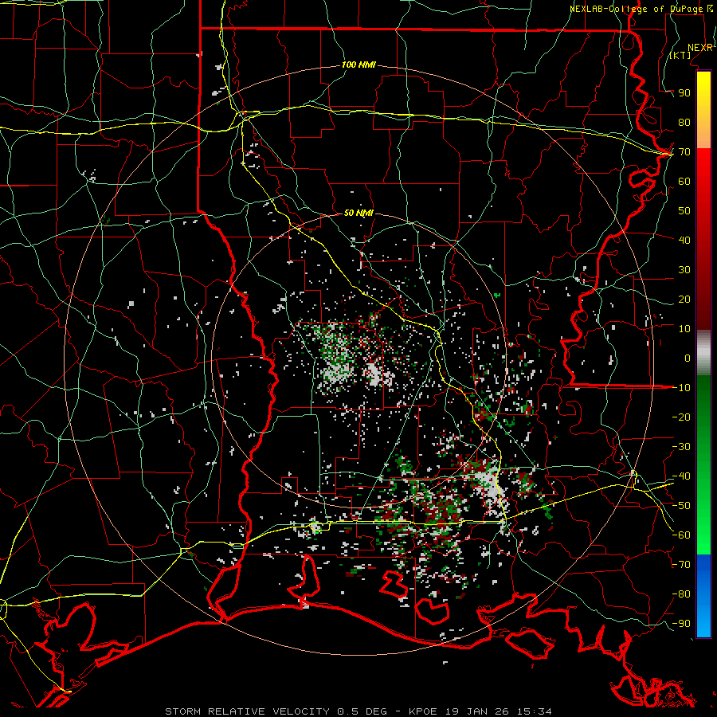Click the NEXR label above the scale
This screenshot has width=717, height=717.
tap(700, 48)
